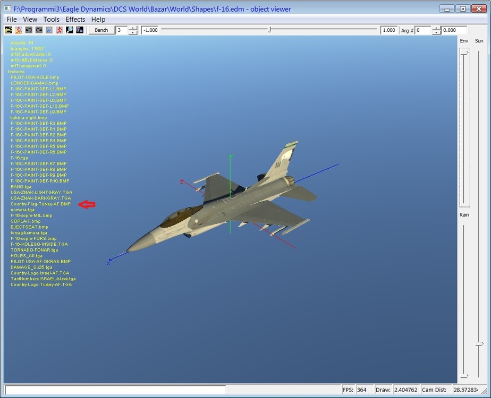Select the Country-Flag-Turkey-AF.BMP texture entry

(x=40, y=204)
